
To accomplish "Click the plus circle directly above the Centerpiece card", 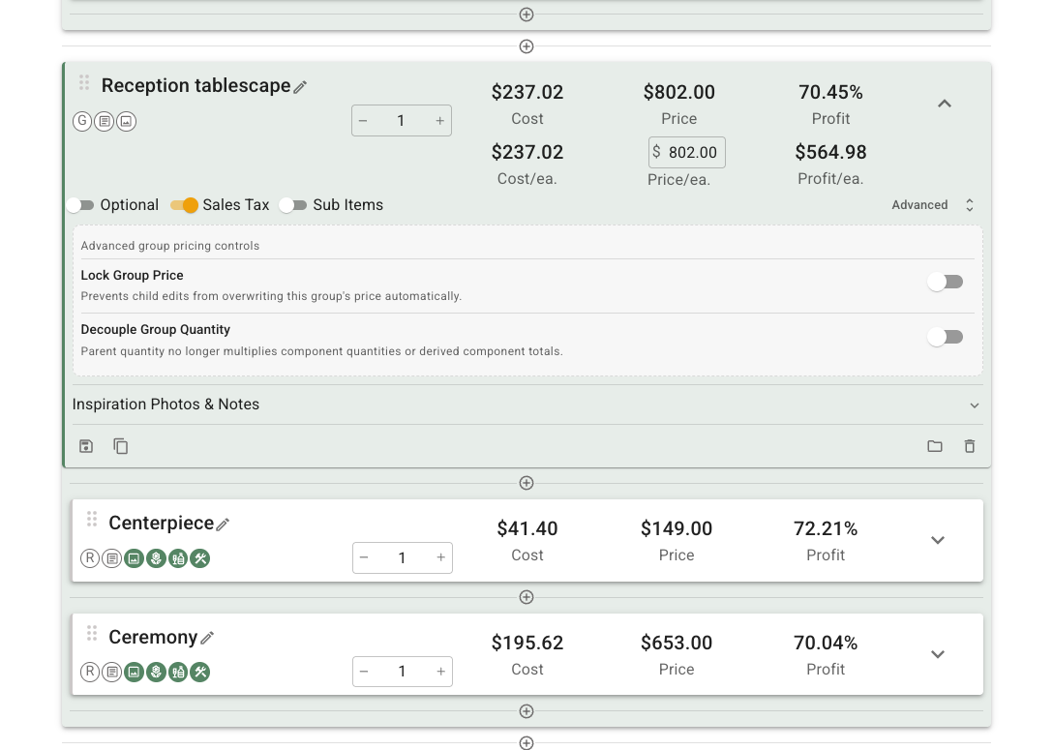I will (526, 483).
